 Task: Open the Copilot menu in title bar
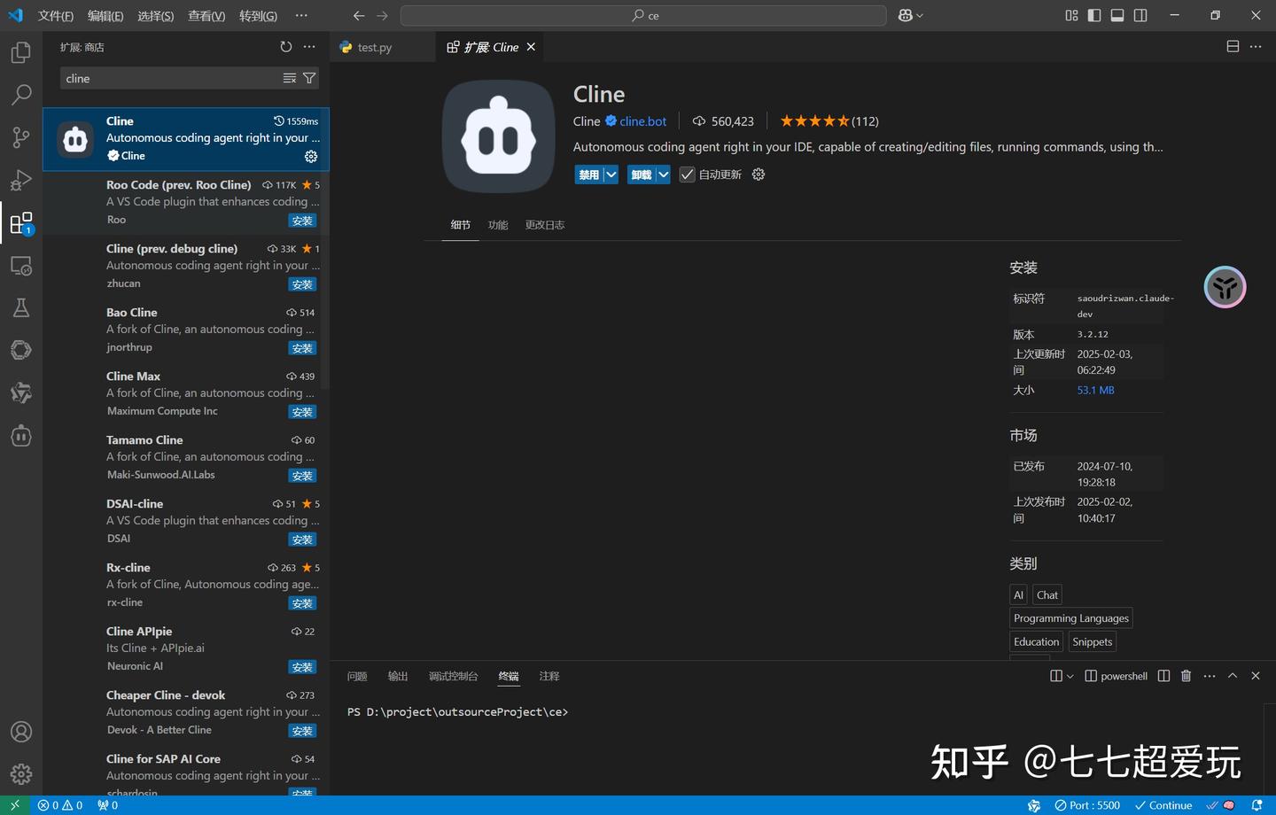(910, 15)
